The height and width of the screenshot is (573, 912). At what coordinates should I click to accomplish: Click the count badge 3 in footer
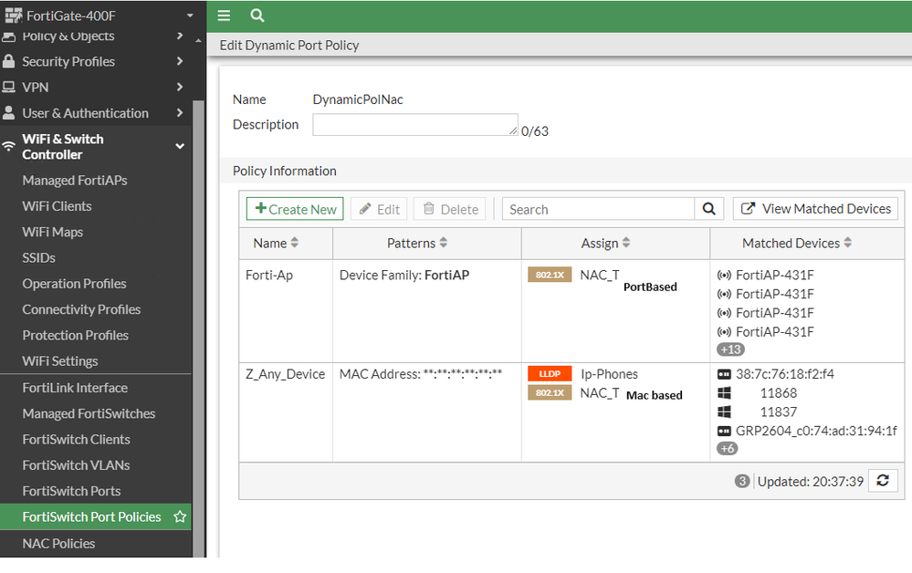(741, 481)
